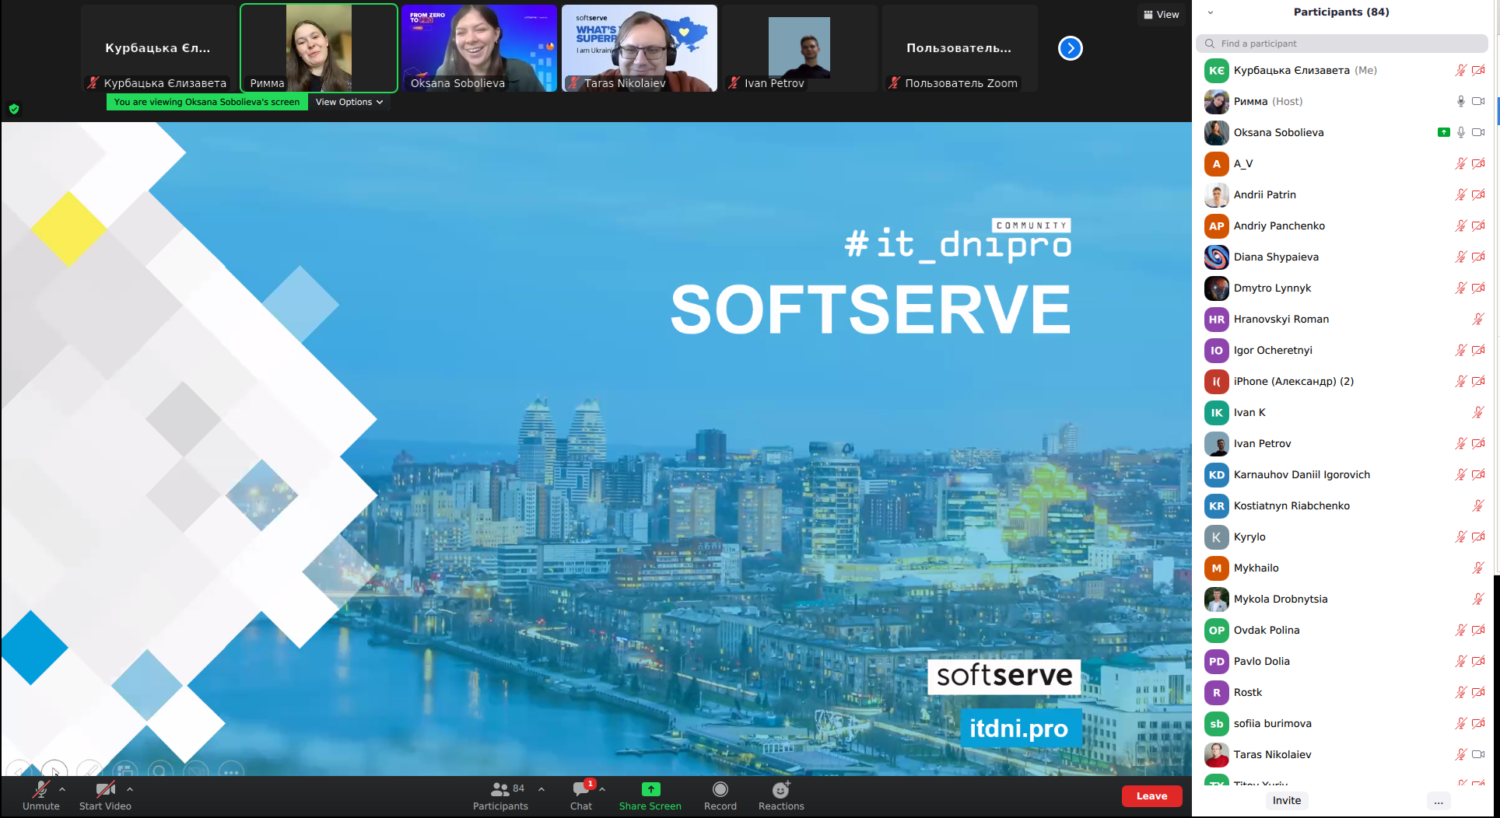Select the Пользователь Zoom video tile

960,48
